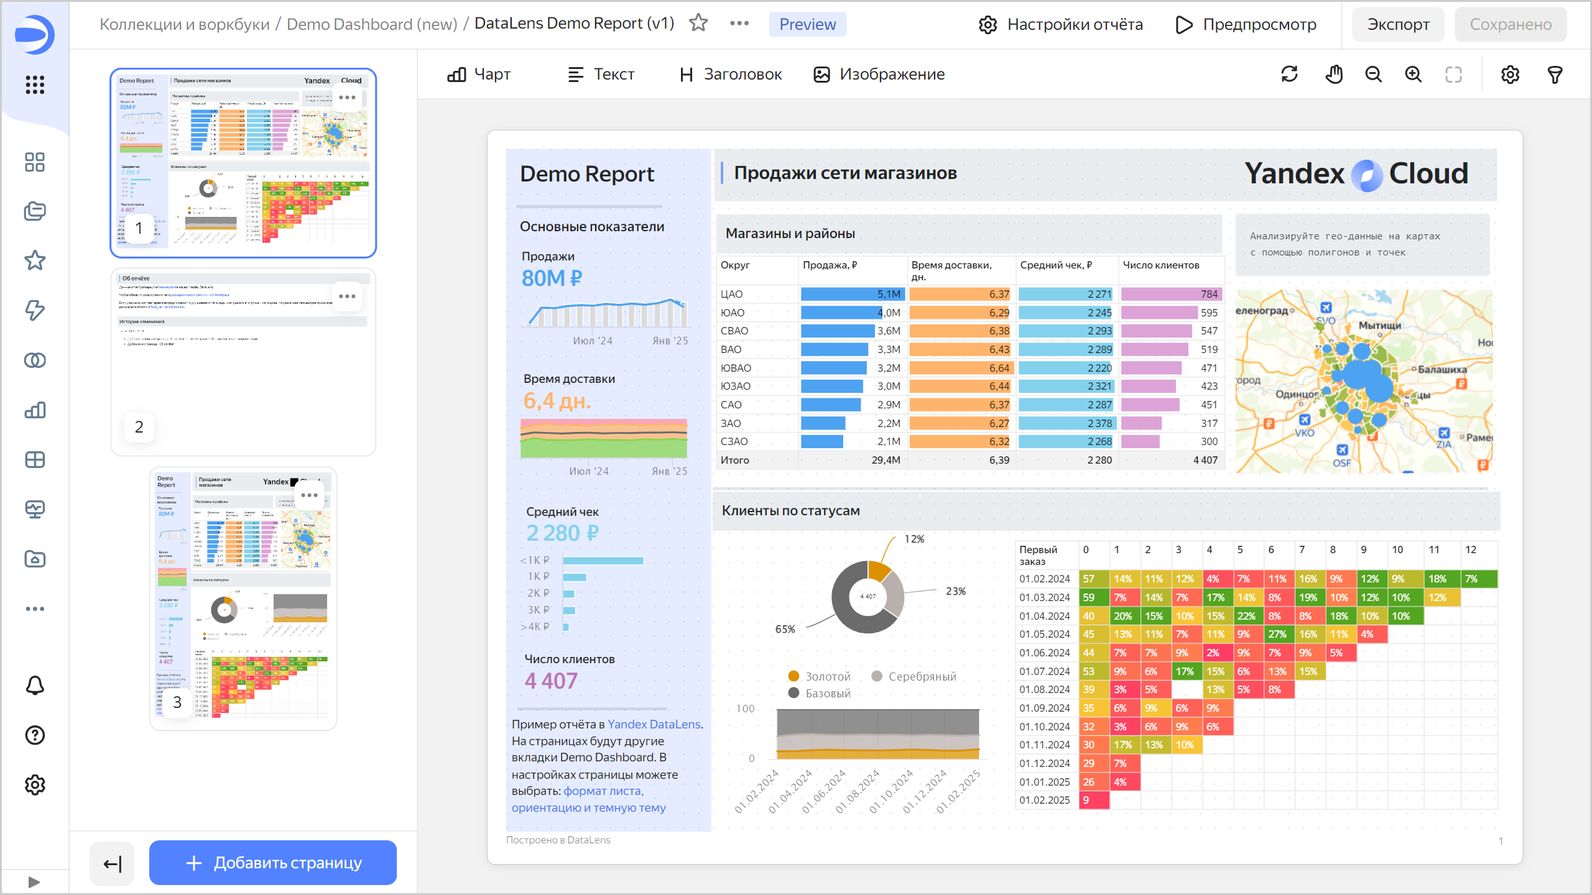Open the filters panel via funnel icon
Viewport: 1592px width, 895px height.
pos(1555,74)
